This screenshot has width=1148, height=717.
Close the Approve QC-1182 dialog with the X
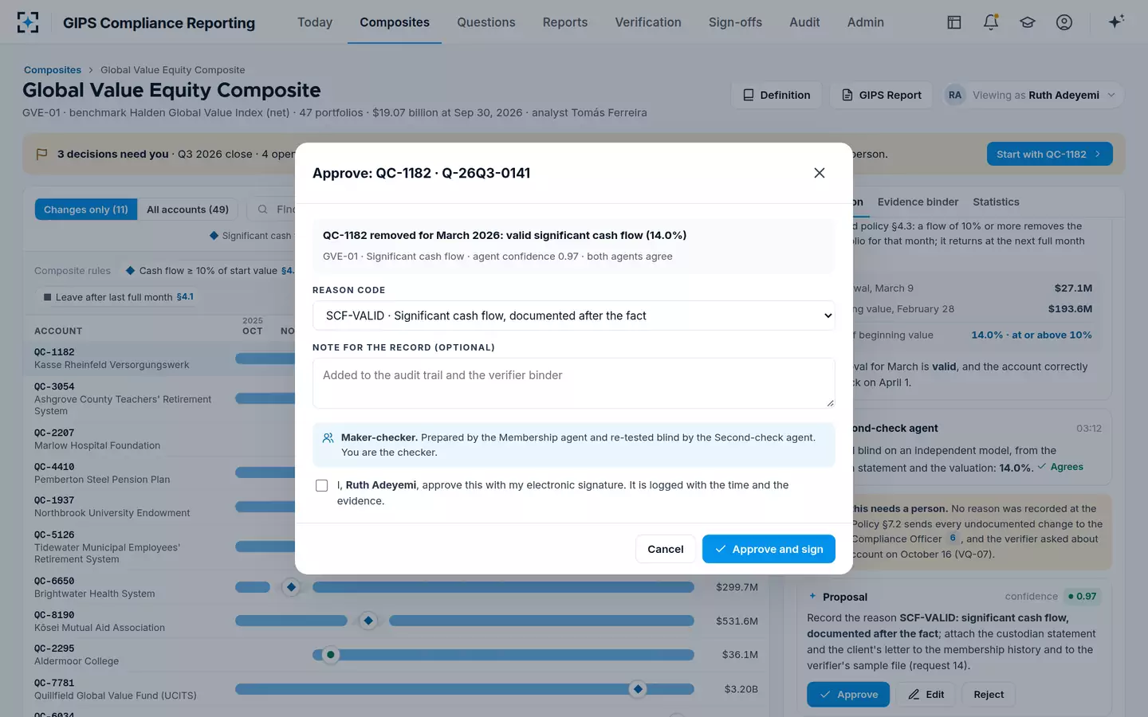819,173
